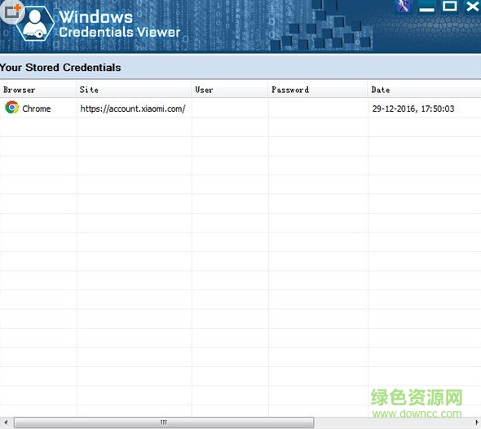481x429 pixels.
Task: Sort by the Date column header
Action: coord(424,90)
